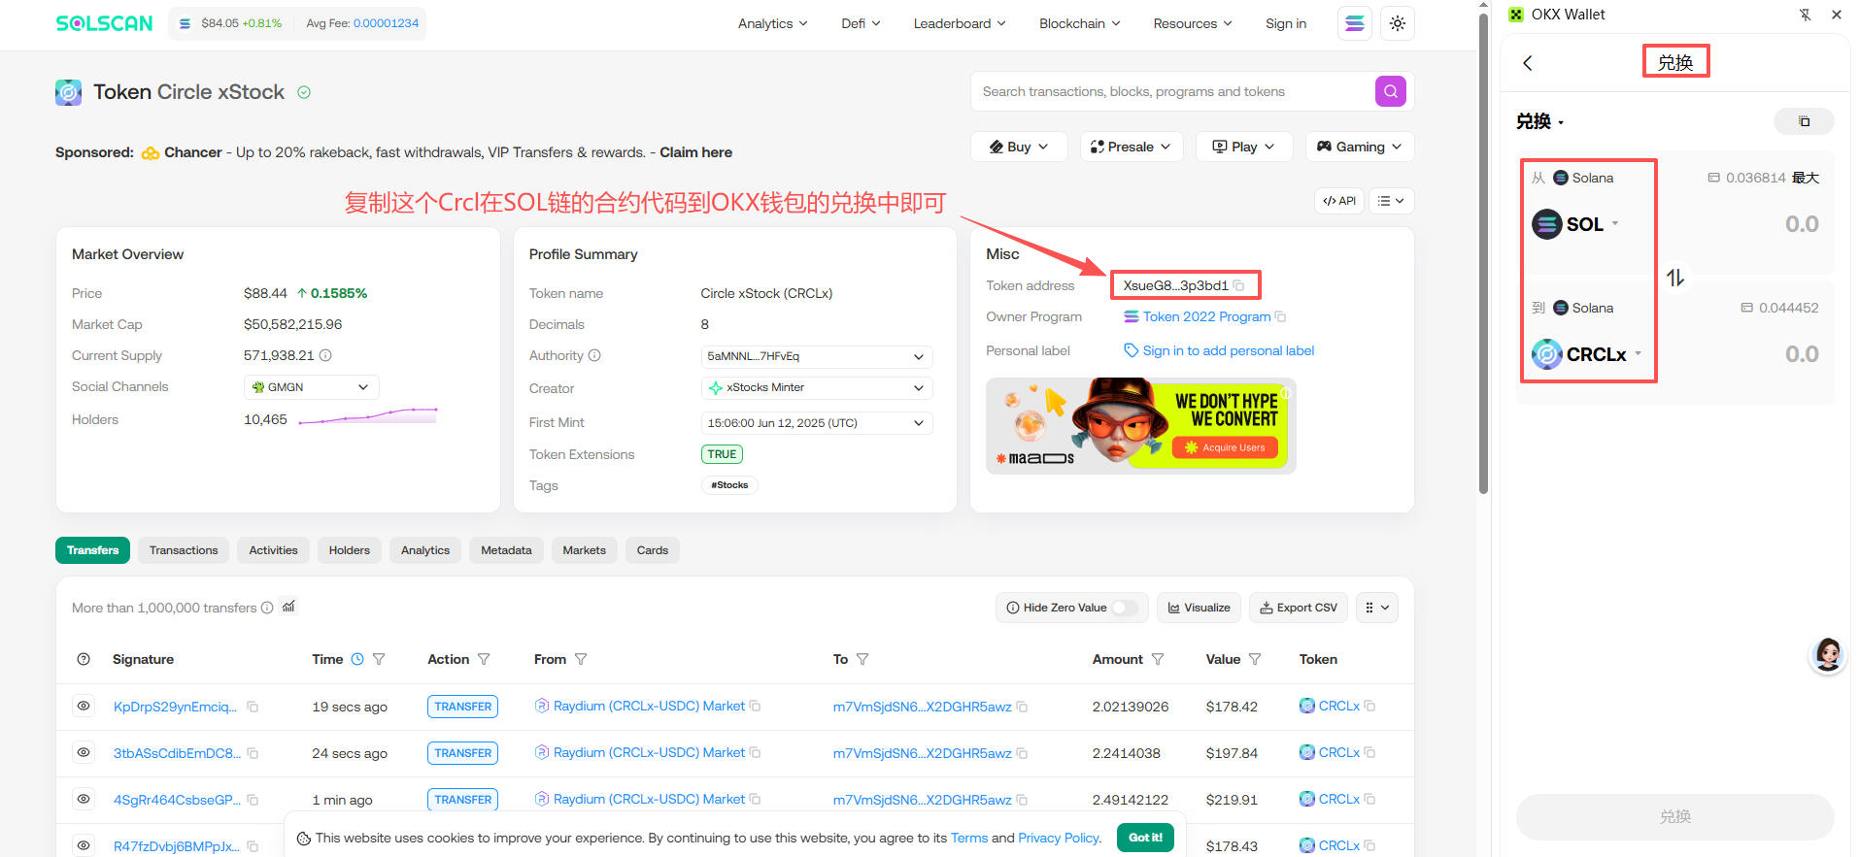The height and width of the screenshot is (857, 1859).
Task: Filter the From column
Action: coord(581,659)
